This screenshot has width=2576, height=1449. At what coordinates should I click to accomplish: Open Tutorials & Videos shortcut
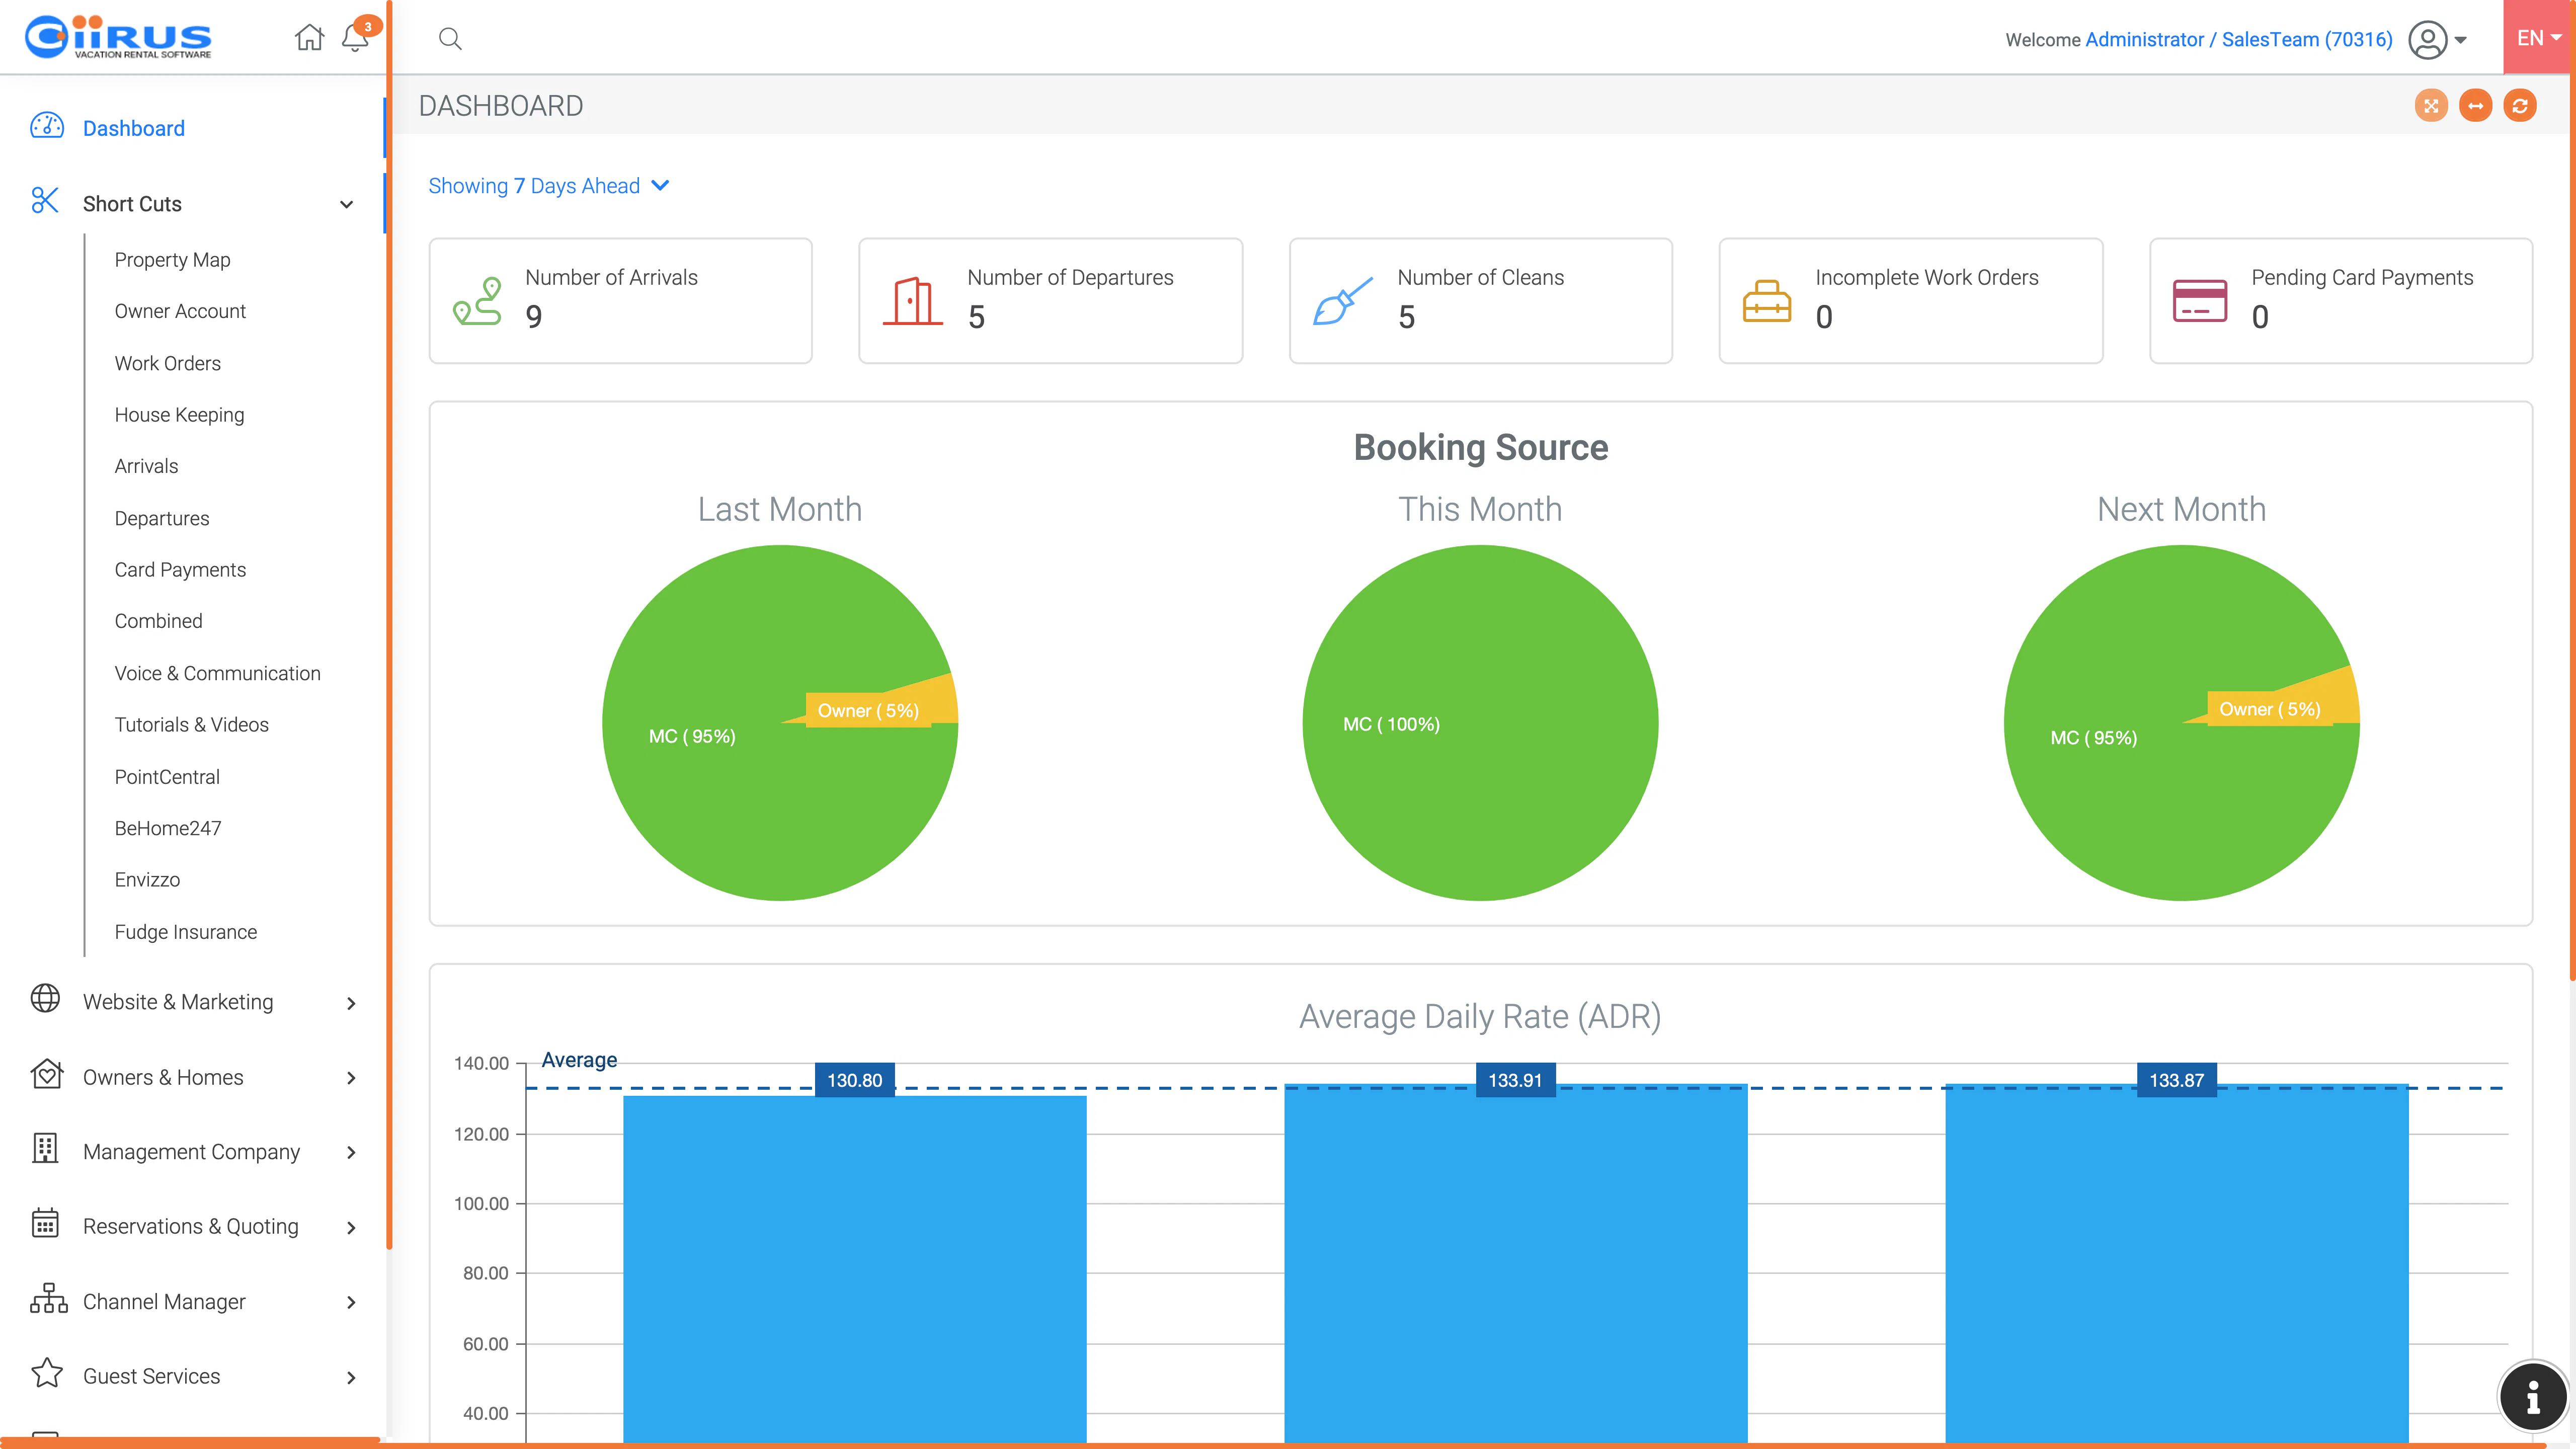click(191, 725)
